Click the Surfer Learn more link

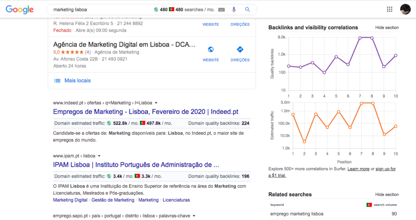[x=358, y=169]
